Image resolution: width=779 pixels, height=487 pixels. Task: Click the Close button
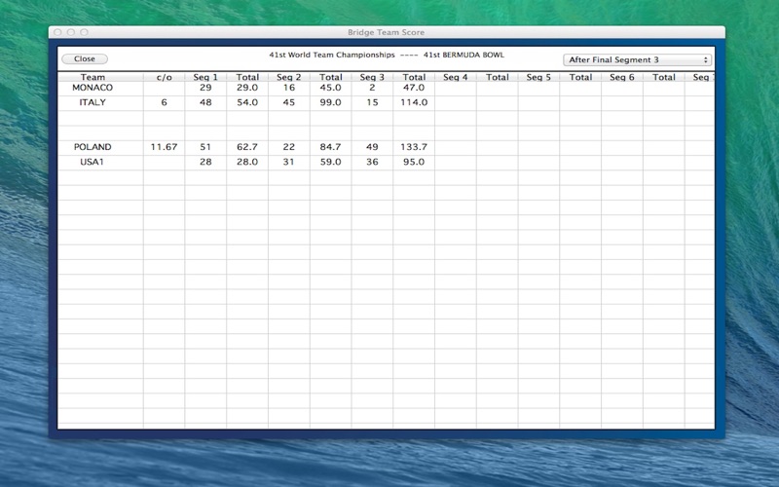(x=85, y=59)
